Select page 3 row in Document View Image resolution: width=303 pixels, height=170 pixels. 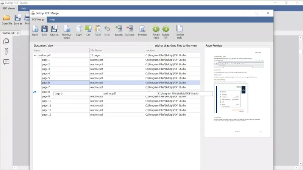point(121,69)
